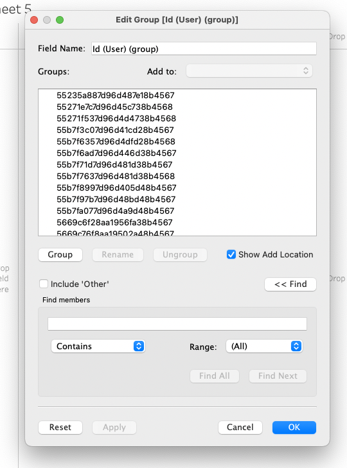Focus the Find members search field
The image size is (347, 468).
pos(177,324)
